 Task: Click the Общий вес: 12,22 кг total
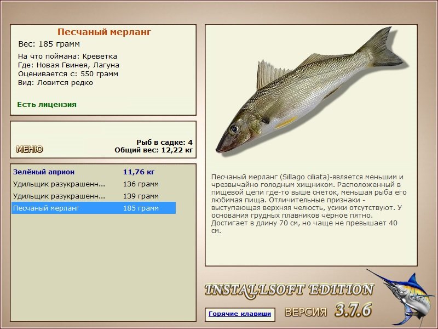[153, 150]
